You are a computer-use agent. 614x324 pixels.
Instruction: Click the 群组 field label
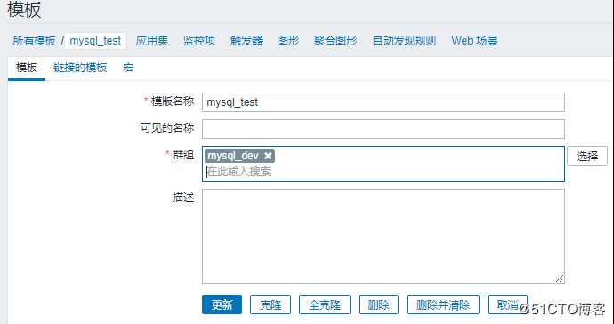[x=183, y=154]
